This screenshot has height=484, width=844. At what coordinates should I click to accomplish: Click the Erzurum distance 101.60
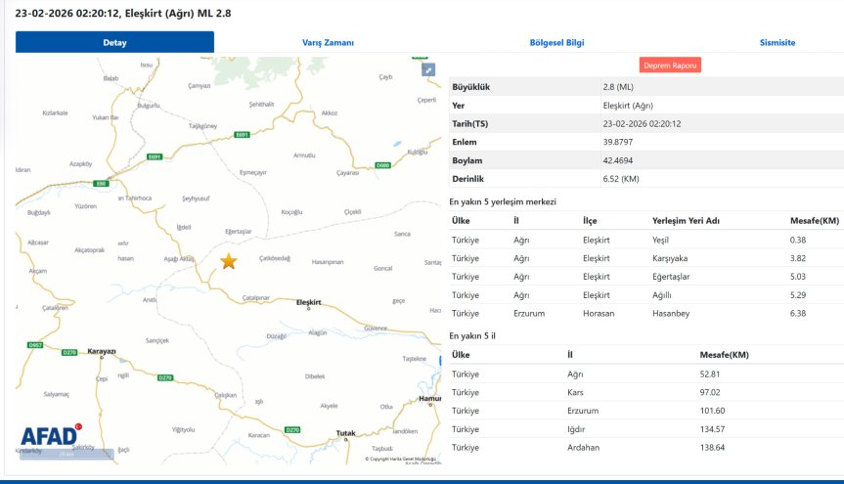click(712, 411)
